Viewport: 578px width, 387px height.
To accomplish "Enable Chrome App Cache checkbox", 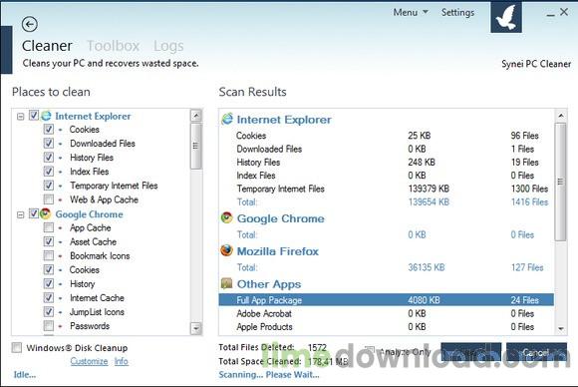I will 49,227.
